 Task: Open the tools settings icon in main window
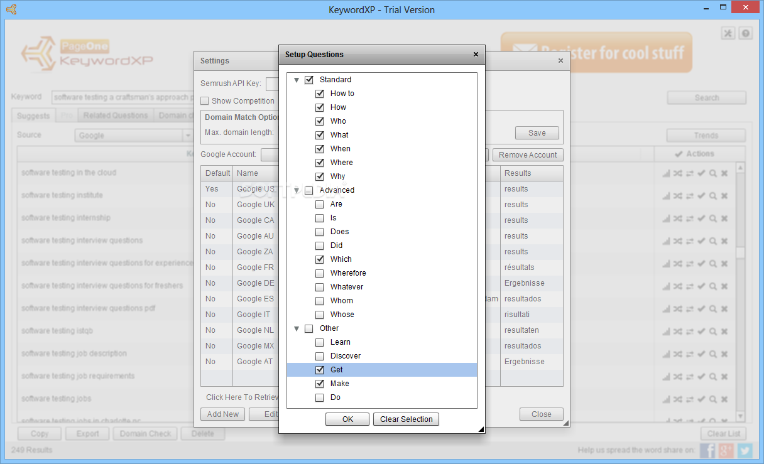728,34
